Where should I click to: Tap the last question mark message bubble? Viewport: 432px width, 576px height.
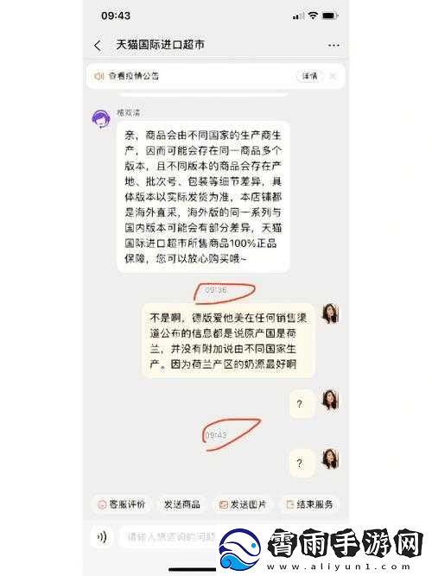click(x=302, y=463)
